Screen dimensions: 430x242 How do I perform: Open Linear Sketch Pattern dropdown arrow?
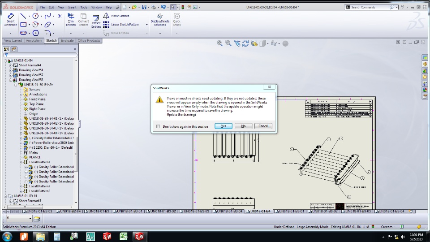147,25
